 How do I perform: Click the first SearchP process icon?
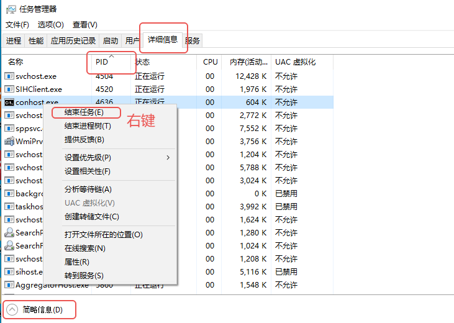9,232
